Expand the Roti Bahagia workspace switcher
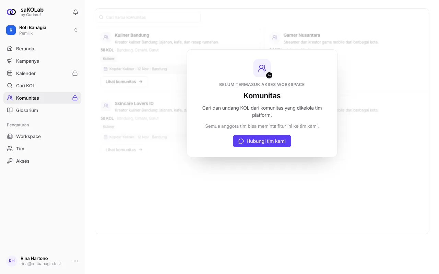This screenshot has width=439, height=274. pos(43,30)
